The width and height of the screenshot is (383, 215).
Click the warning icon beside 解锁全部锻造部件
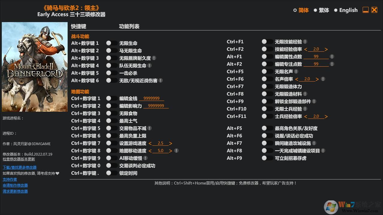pyautogui.click(x=314, y=101)
